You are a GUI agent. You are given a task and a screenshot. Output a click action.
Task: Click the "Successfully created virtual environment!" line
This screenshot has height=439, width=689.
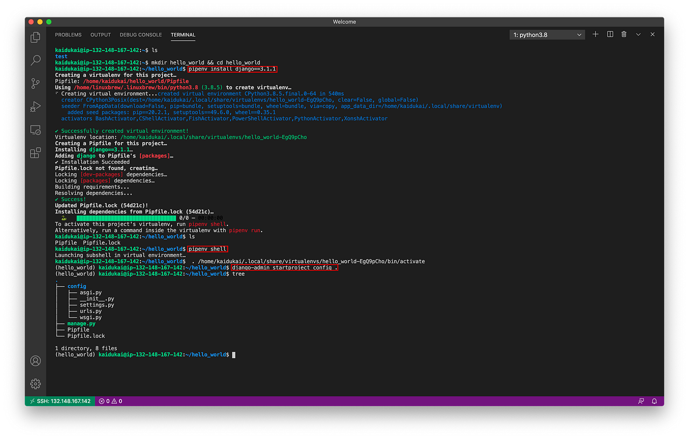click(122, 131)
